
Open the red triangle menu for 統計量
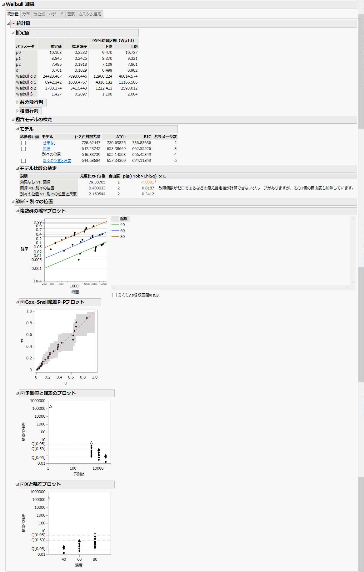(13, 23)
